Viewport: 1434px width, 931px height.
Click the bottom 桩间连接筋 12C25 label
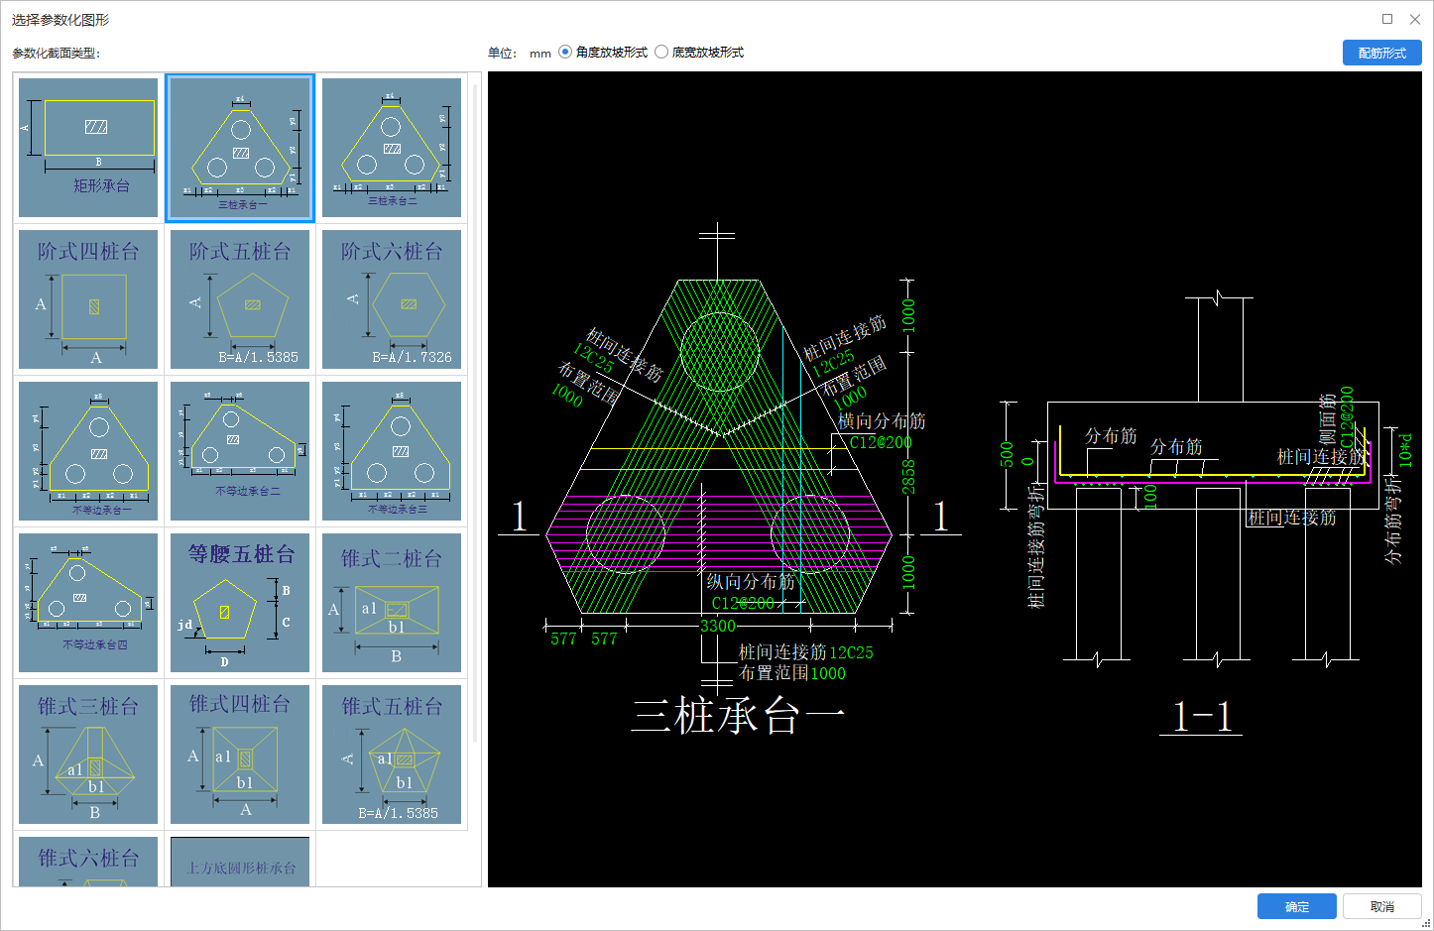[806, 651]
